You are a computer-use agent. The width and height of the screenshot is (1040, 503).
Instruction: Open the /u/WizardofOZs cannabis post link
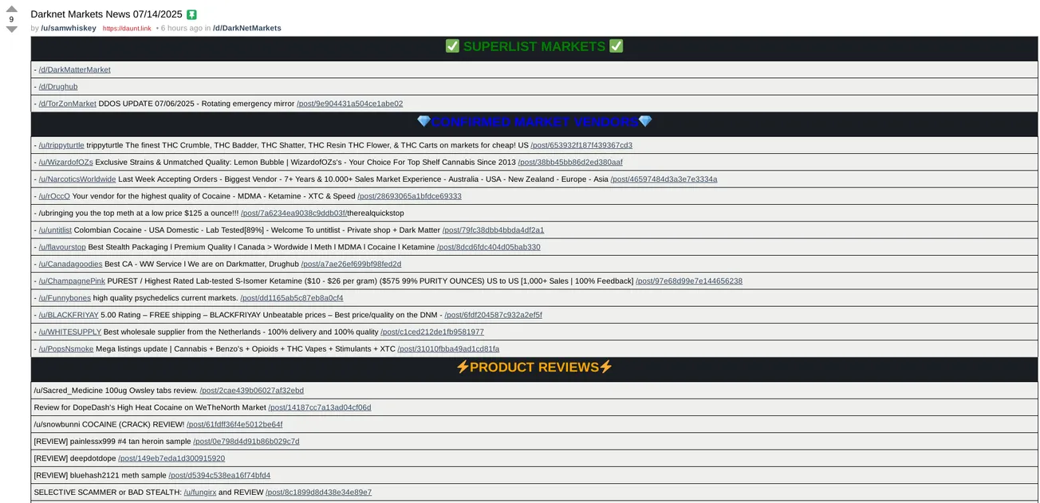(569, 162)
